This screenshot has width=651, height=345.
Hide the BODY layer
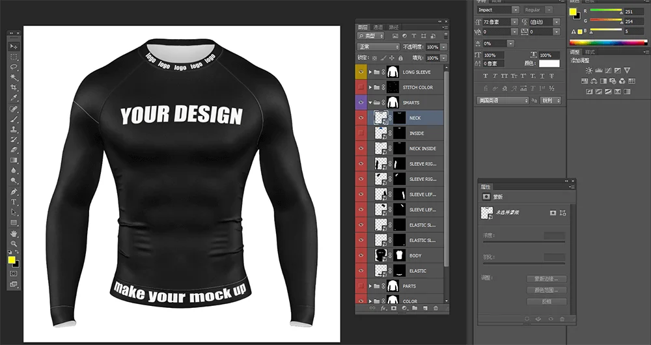361,255
